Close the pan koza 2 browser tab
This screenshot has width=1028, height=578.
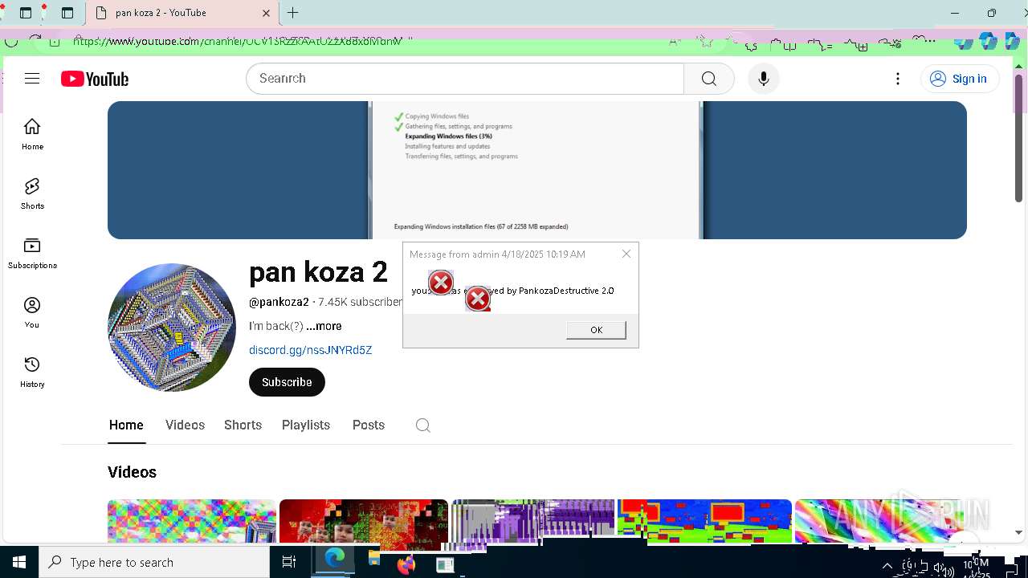267,13
